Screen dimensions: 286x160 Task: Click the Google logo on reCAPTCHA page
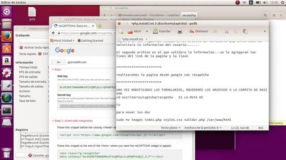coord(65,50)
